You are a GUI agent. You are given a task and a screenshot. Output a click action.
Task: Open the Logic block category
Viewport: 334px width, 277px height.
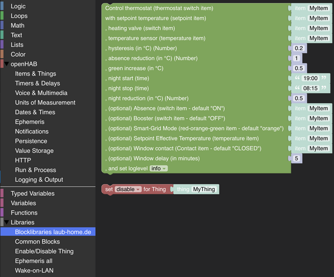pyautogui.click(x=18, y=6)
